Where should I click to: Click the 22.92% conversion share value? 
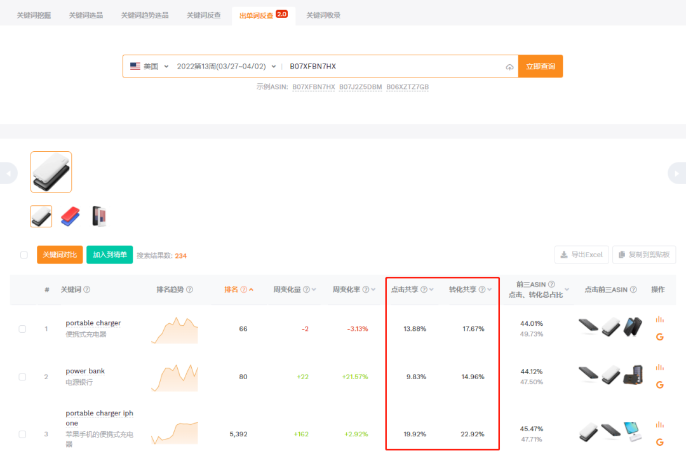click(473, 434)
